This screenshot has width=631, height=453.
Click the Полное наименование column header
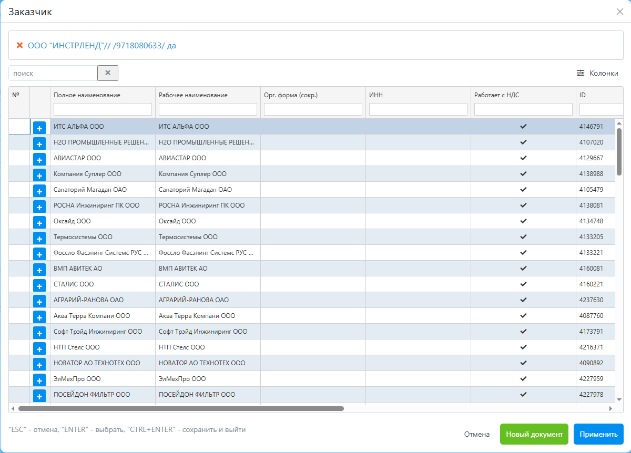point(87,95)
